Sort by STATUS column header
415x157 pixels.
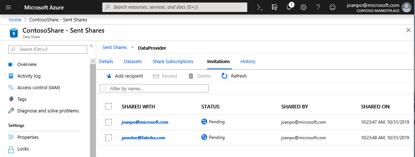210,107
